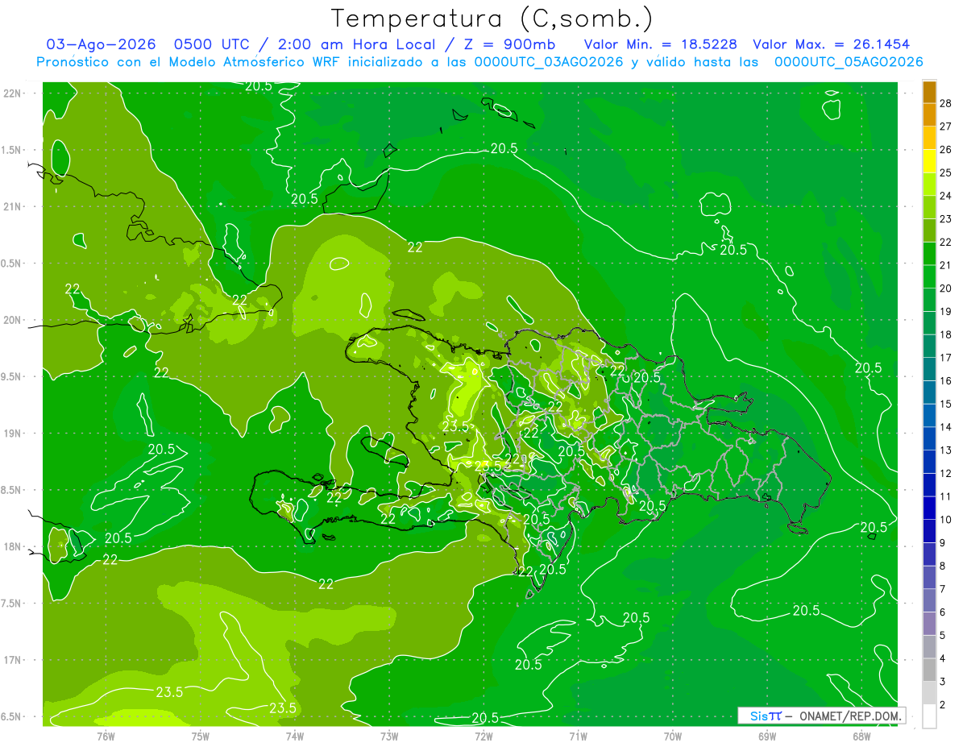Select the gray colorbar segment between 3 and 4

click(x=929, y=670)
